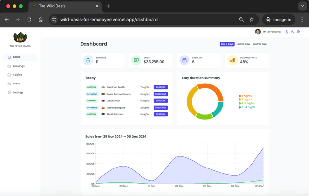Check in Jonathan Smith
309x196 pixels.
[160, 87]
